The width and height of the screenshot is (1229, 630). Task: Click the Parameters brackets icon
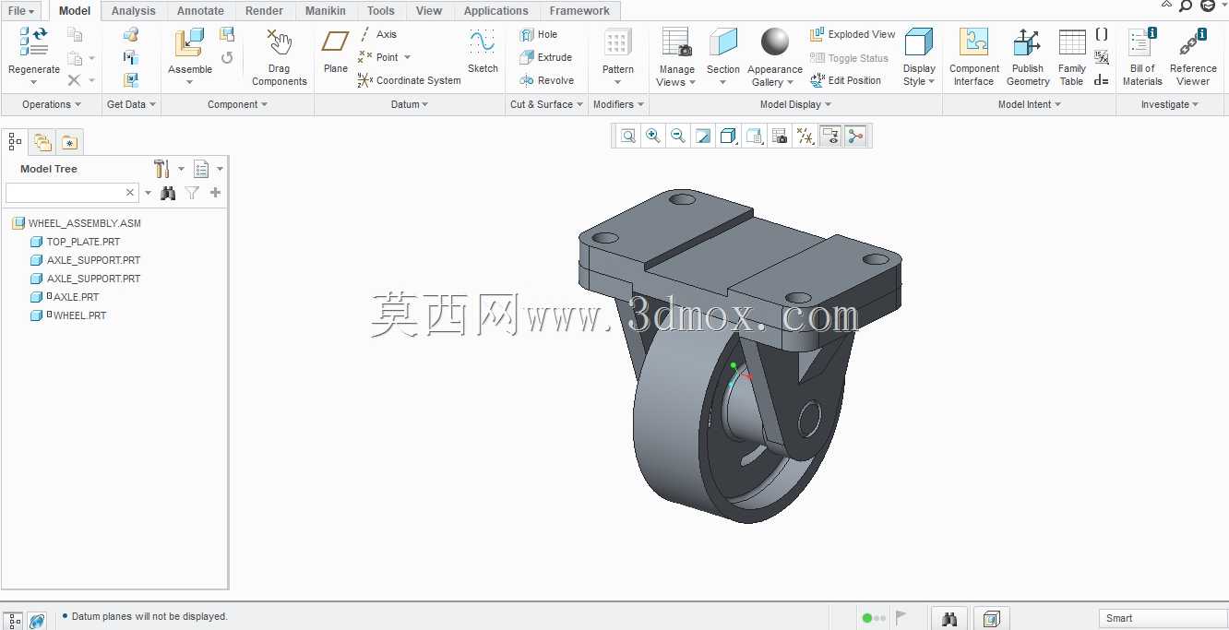(1102, 34)
